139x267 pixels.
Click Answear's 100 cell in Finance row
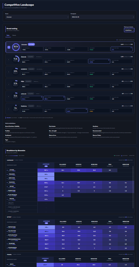coord(46,174)
